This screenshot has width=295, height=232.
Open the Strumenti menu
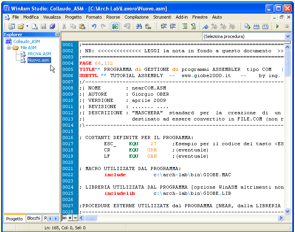point(162,17)
